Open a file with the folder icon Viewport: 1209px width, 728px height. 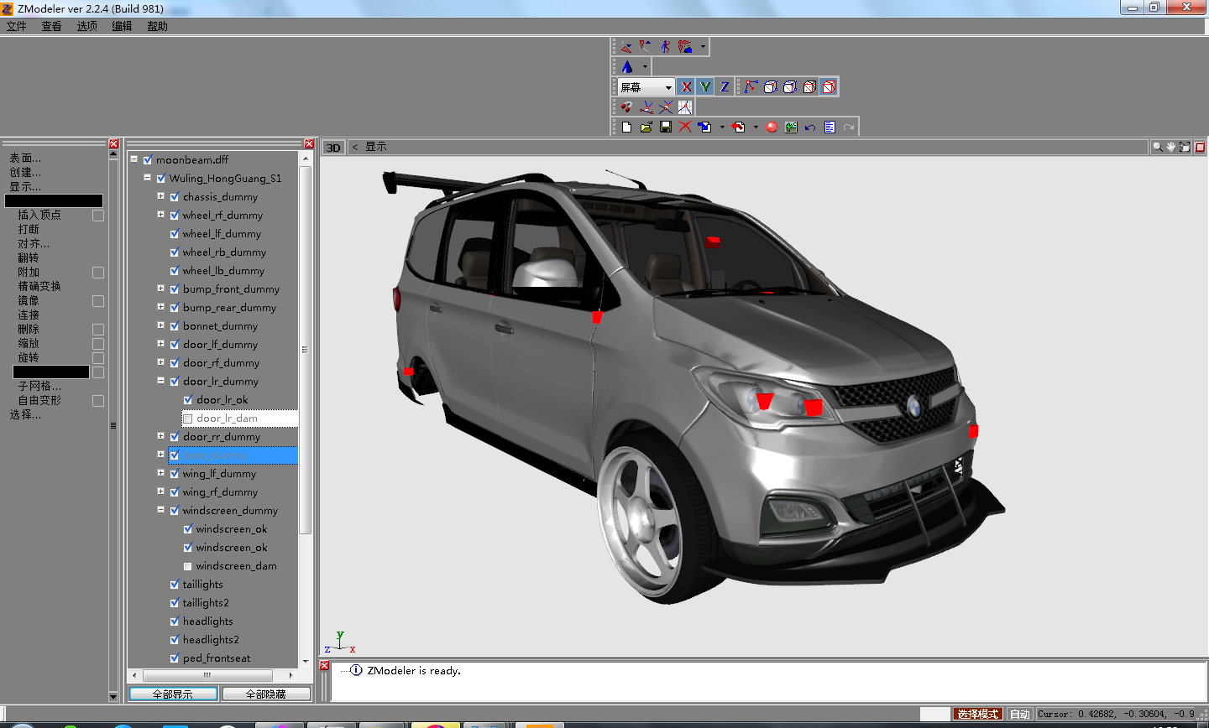[646, 127]
